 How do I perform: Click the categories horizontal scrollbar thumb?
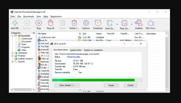(22, 89)
